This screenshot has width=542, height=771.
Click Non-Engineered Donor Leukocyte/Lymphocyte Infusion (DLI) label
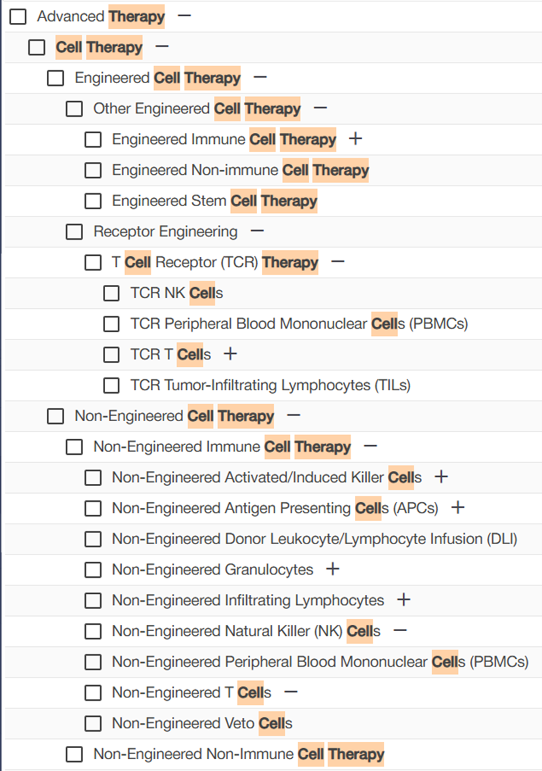(314, 539)
